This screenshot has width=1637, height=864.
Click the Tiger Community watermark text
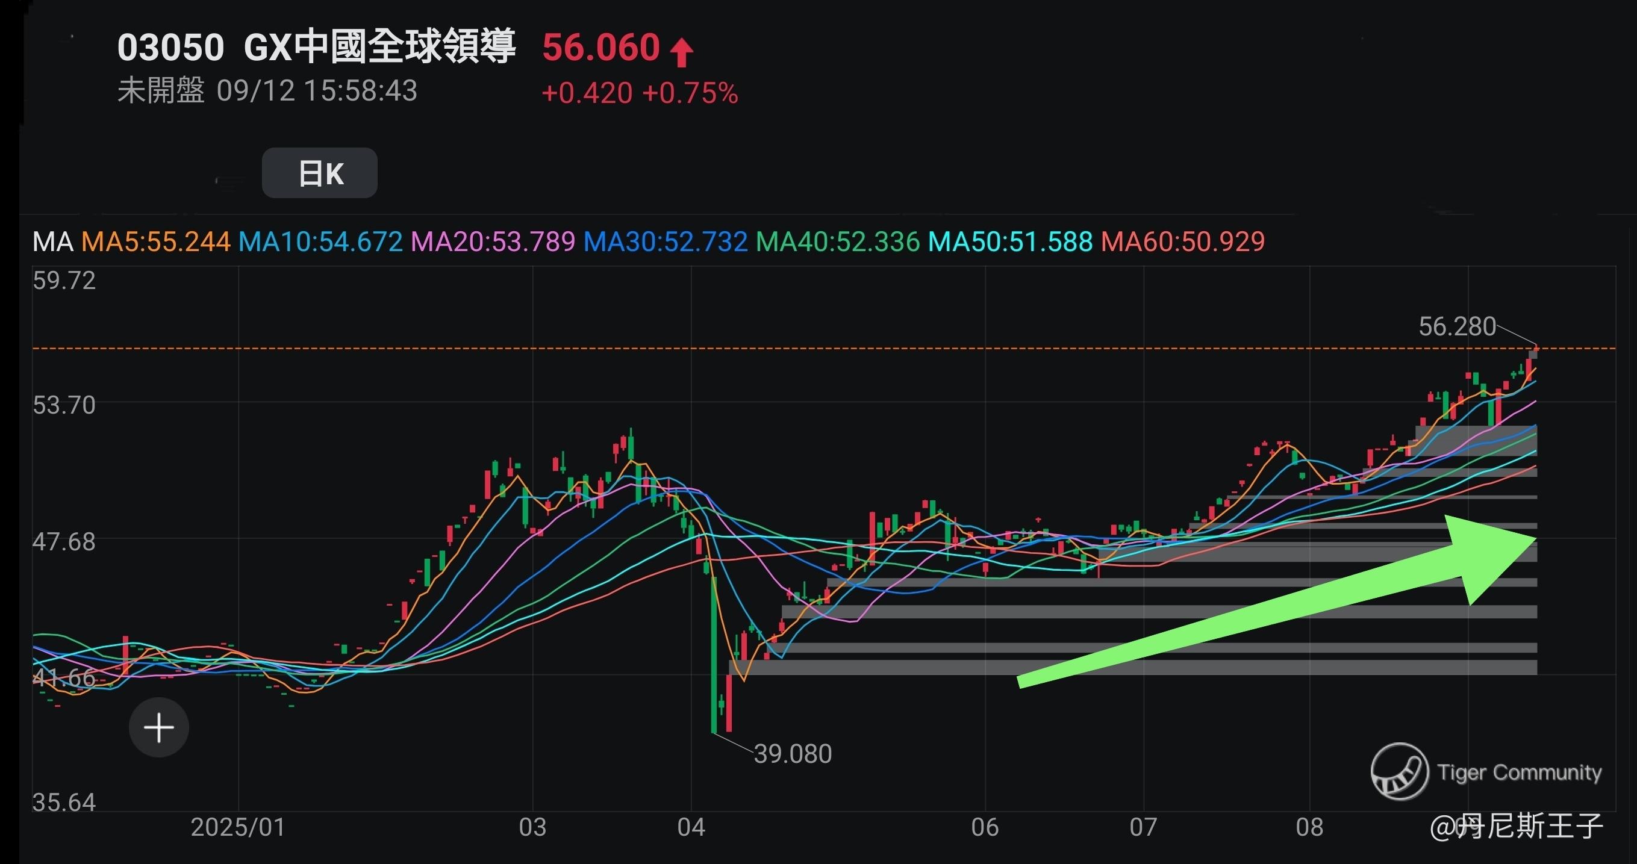(x=1519, y=772)
